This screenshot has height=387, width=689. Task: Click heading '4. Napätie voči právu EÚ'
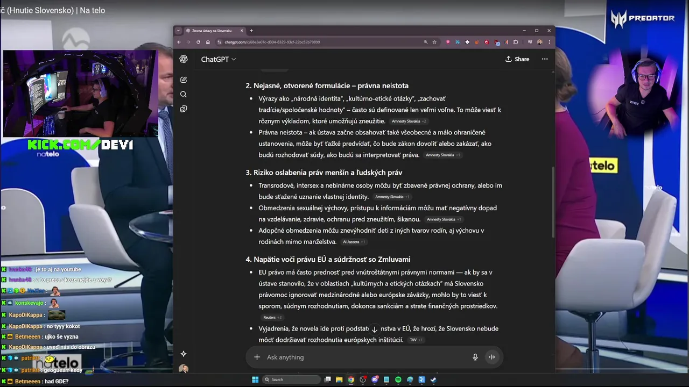tap(328, 259)
